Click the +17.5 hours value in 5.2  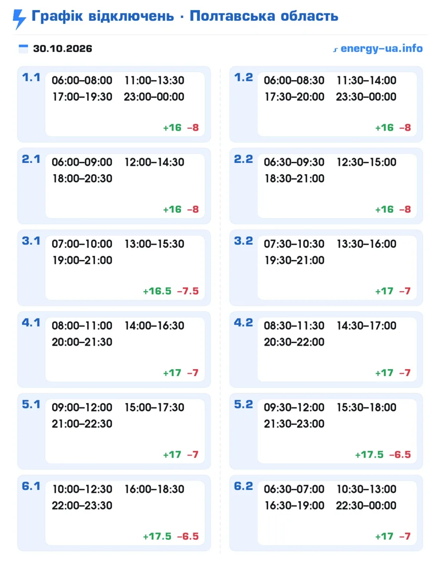coord(369,455)
